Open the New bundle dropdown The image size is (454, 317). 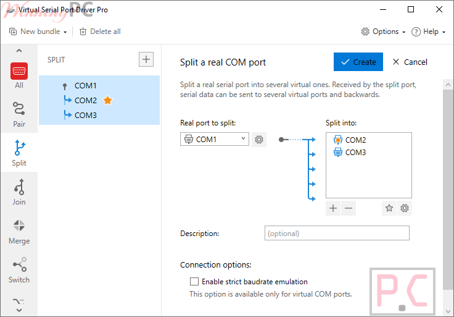pyautogui.click(x=38, y=32)
